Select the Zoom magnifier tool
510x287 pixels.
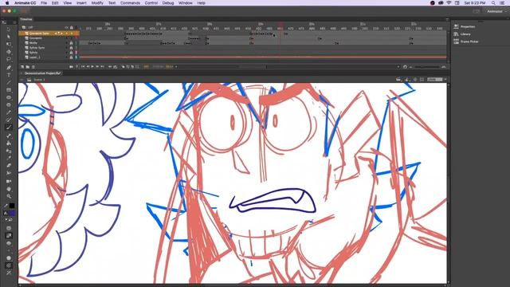point(9,196)
